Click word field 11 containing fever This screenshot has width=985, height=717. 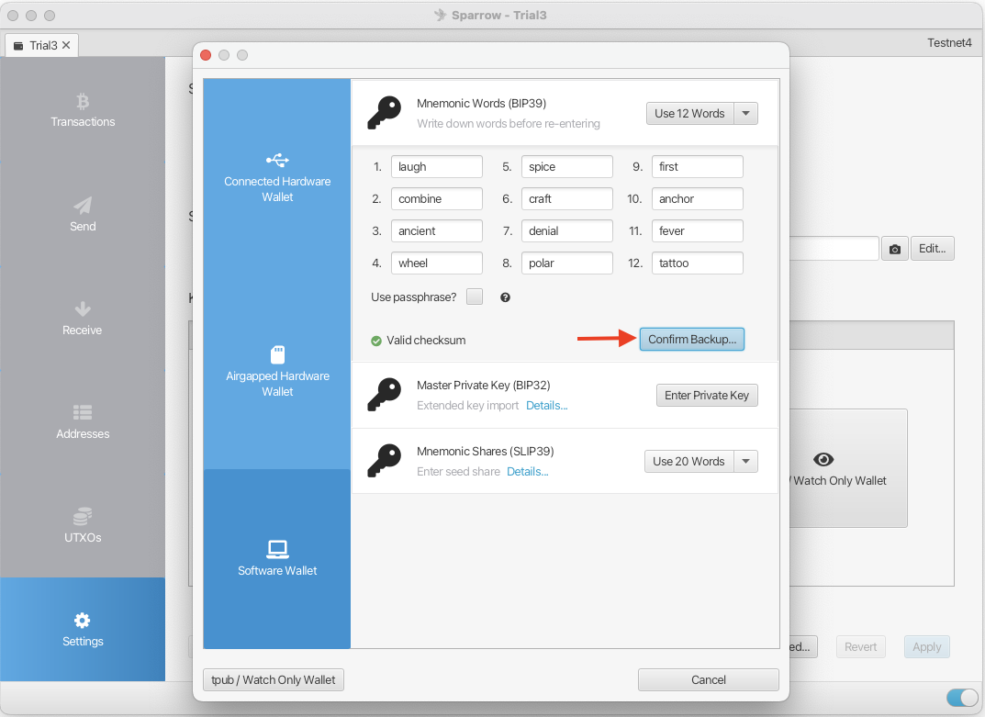tap(698, 230)
